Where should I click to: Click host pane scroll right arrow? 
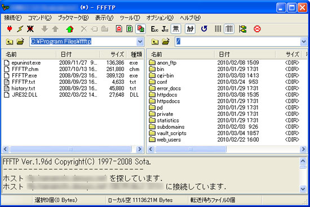click(x=303, y=149)
